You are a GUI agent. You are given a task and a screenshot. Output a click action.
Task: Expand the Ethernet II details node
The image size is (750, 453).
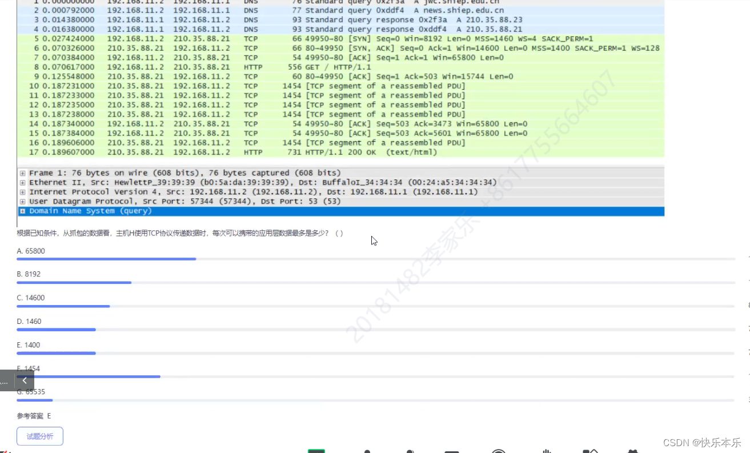tap(22, 183)
